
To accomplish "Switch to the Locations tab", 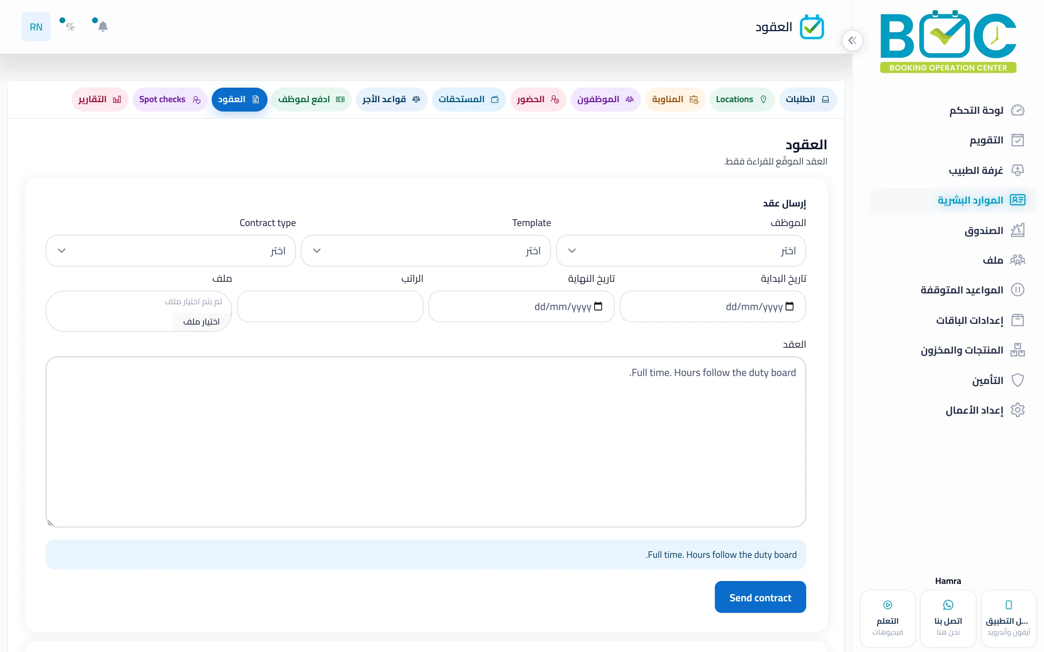I will (742, 100).
